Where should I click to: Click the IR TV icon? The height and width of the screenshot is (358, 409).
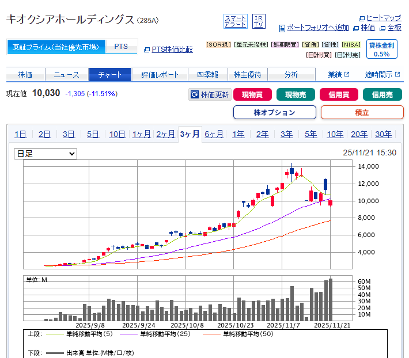[x=259, y=21]
